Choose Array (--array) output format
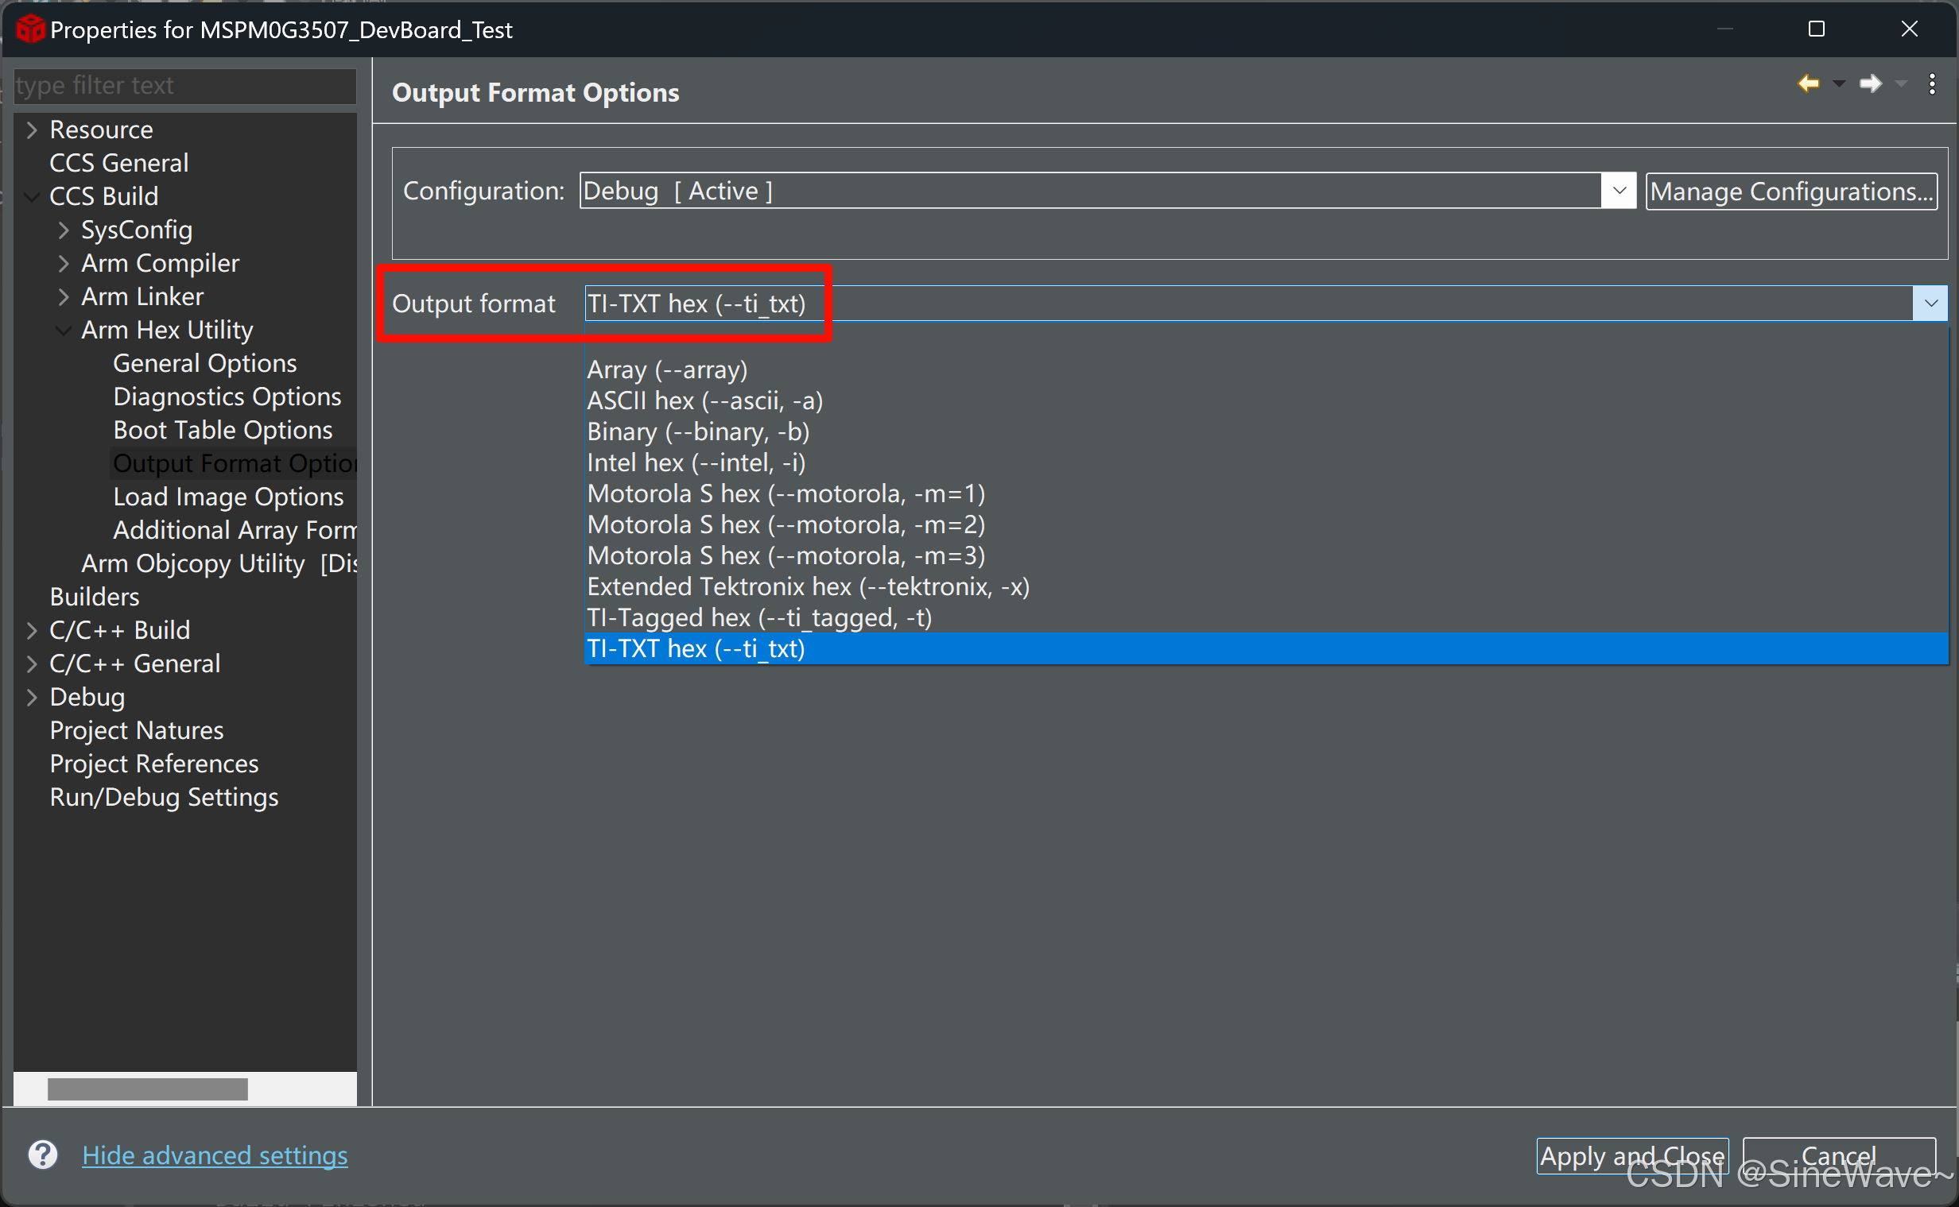The image size is (1959, 1207). 1266,369
